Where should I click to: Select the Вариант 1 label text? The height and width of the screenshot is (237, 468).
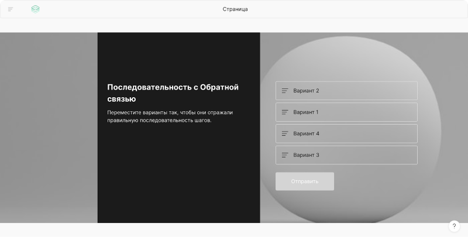coord(306,112)
